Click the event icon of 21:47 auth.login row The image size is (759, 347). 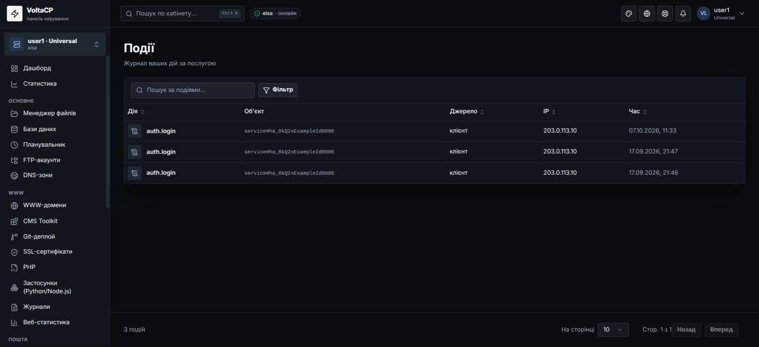(135, 152)
